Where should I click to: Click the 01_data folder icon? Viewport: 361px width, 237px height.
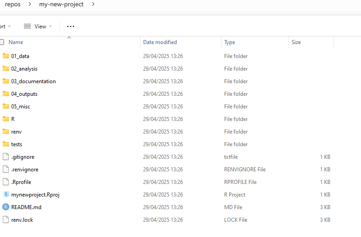point(5,56)
